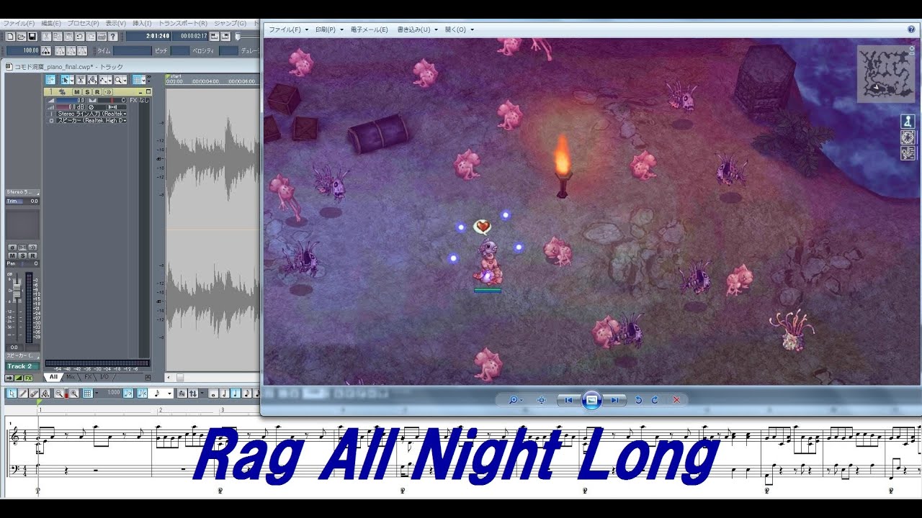The image size is (922, 518).
Task: Mute track 1 with the M button
Action: point(76,92)
